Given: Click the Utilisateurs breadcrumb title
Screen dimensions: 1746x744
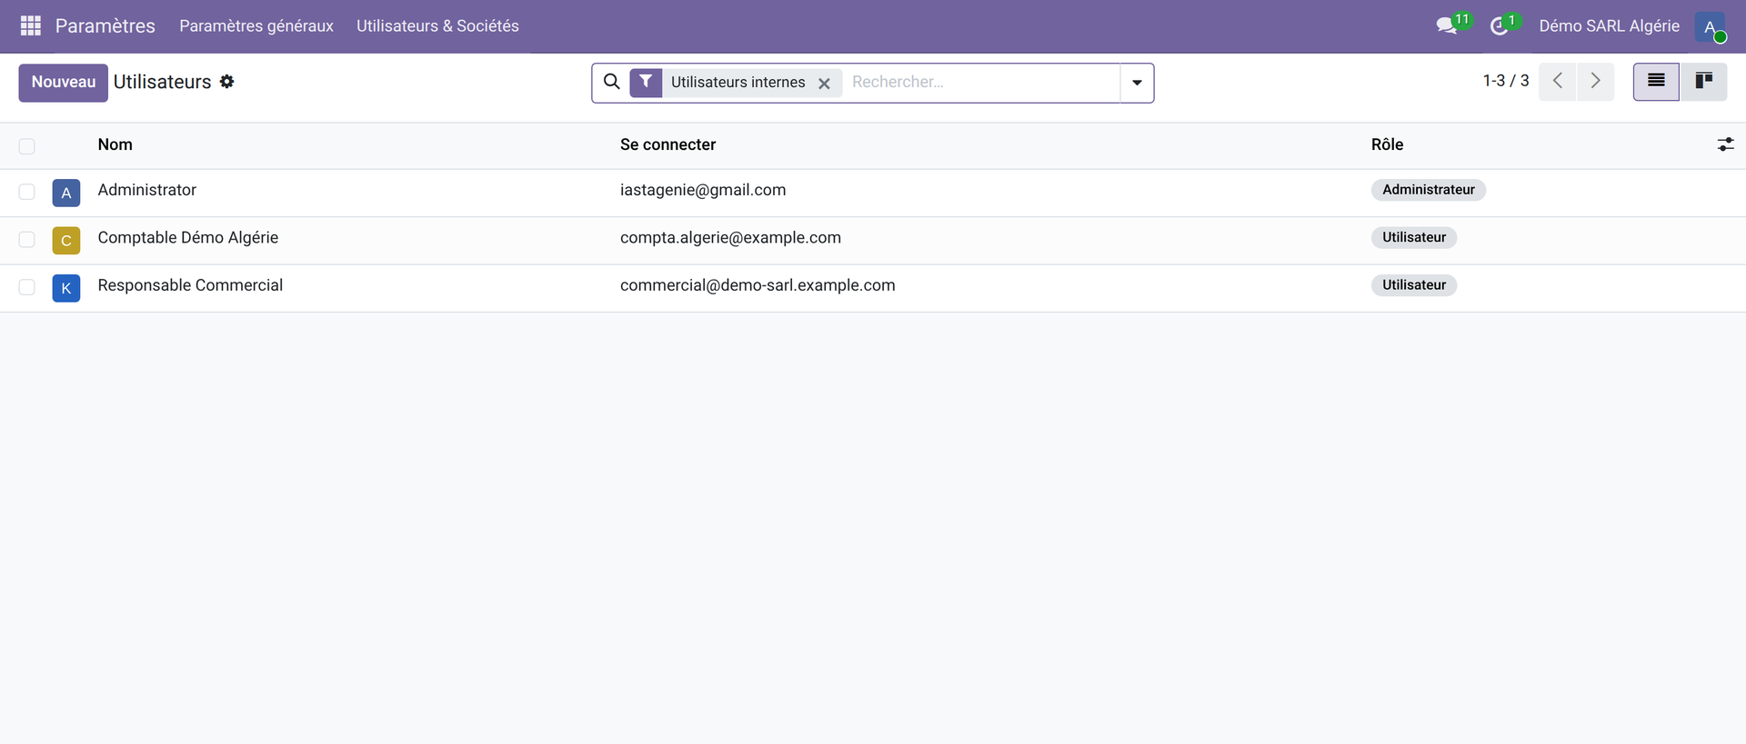Looking at the screenshot, I should point(162,82).
